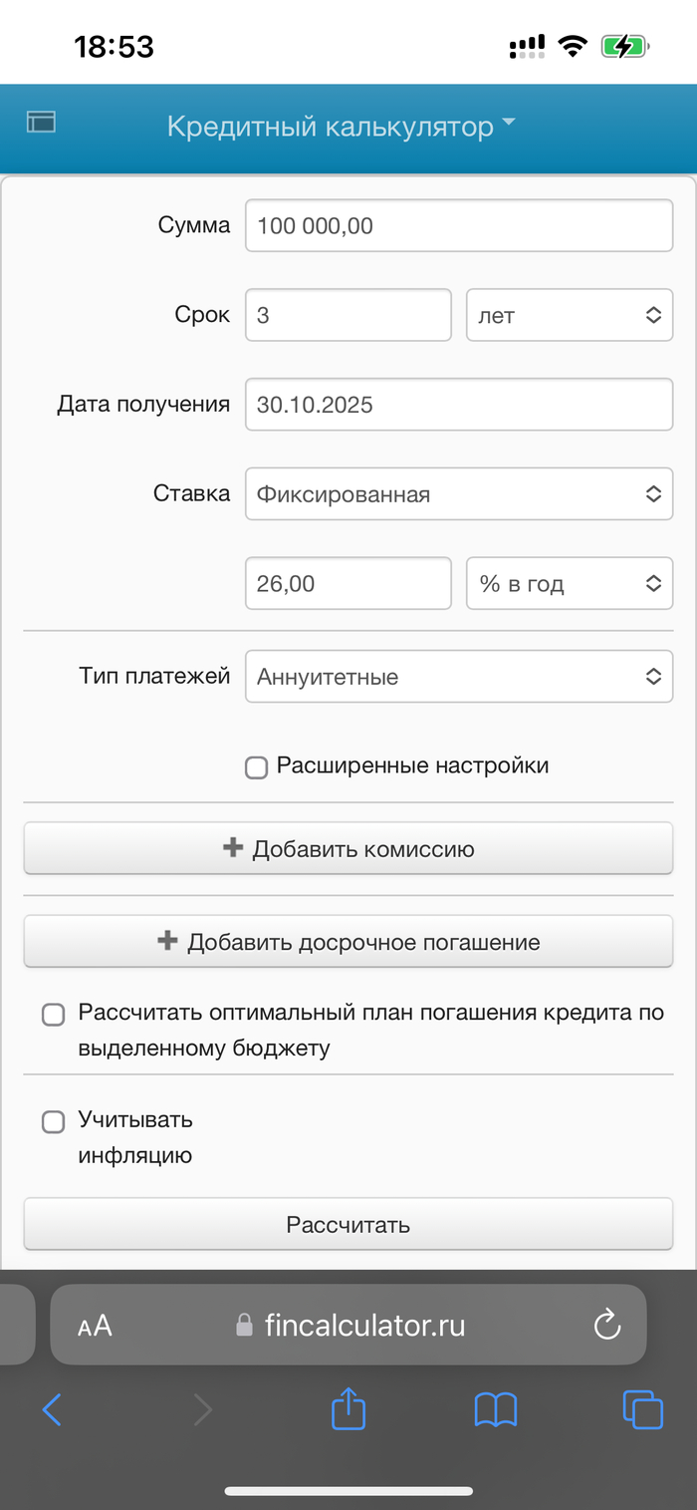Open Safari bookmarks book icon
The image size is (697, 1510).
pos(495,1409)
